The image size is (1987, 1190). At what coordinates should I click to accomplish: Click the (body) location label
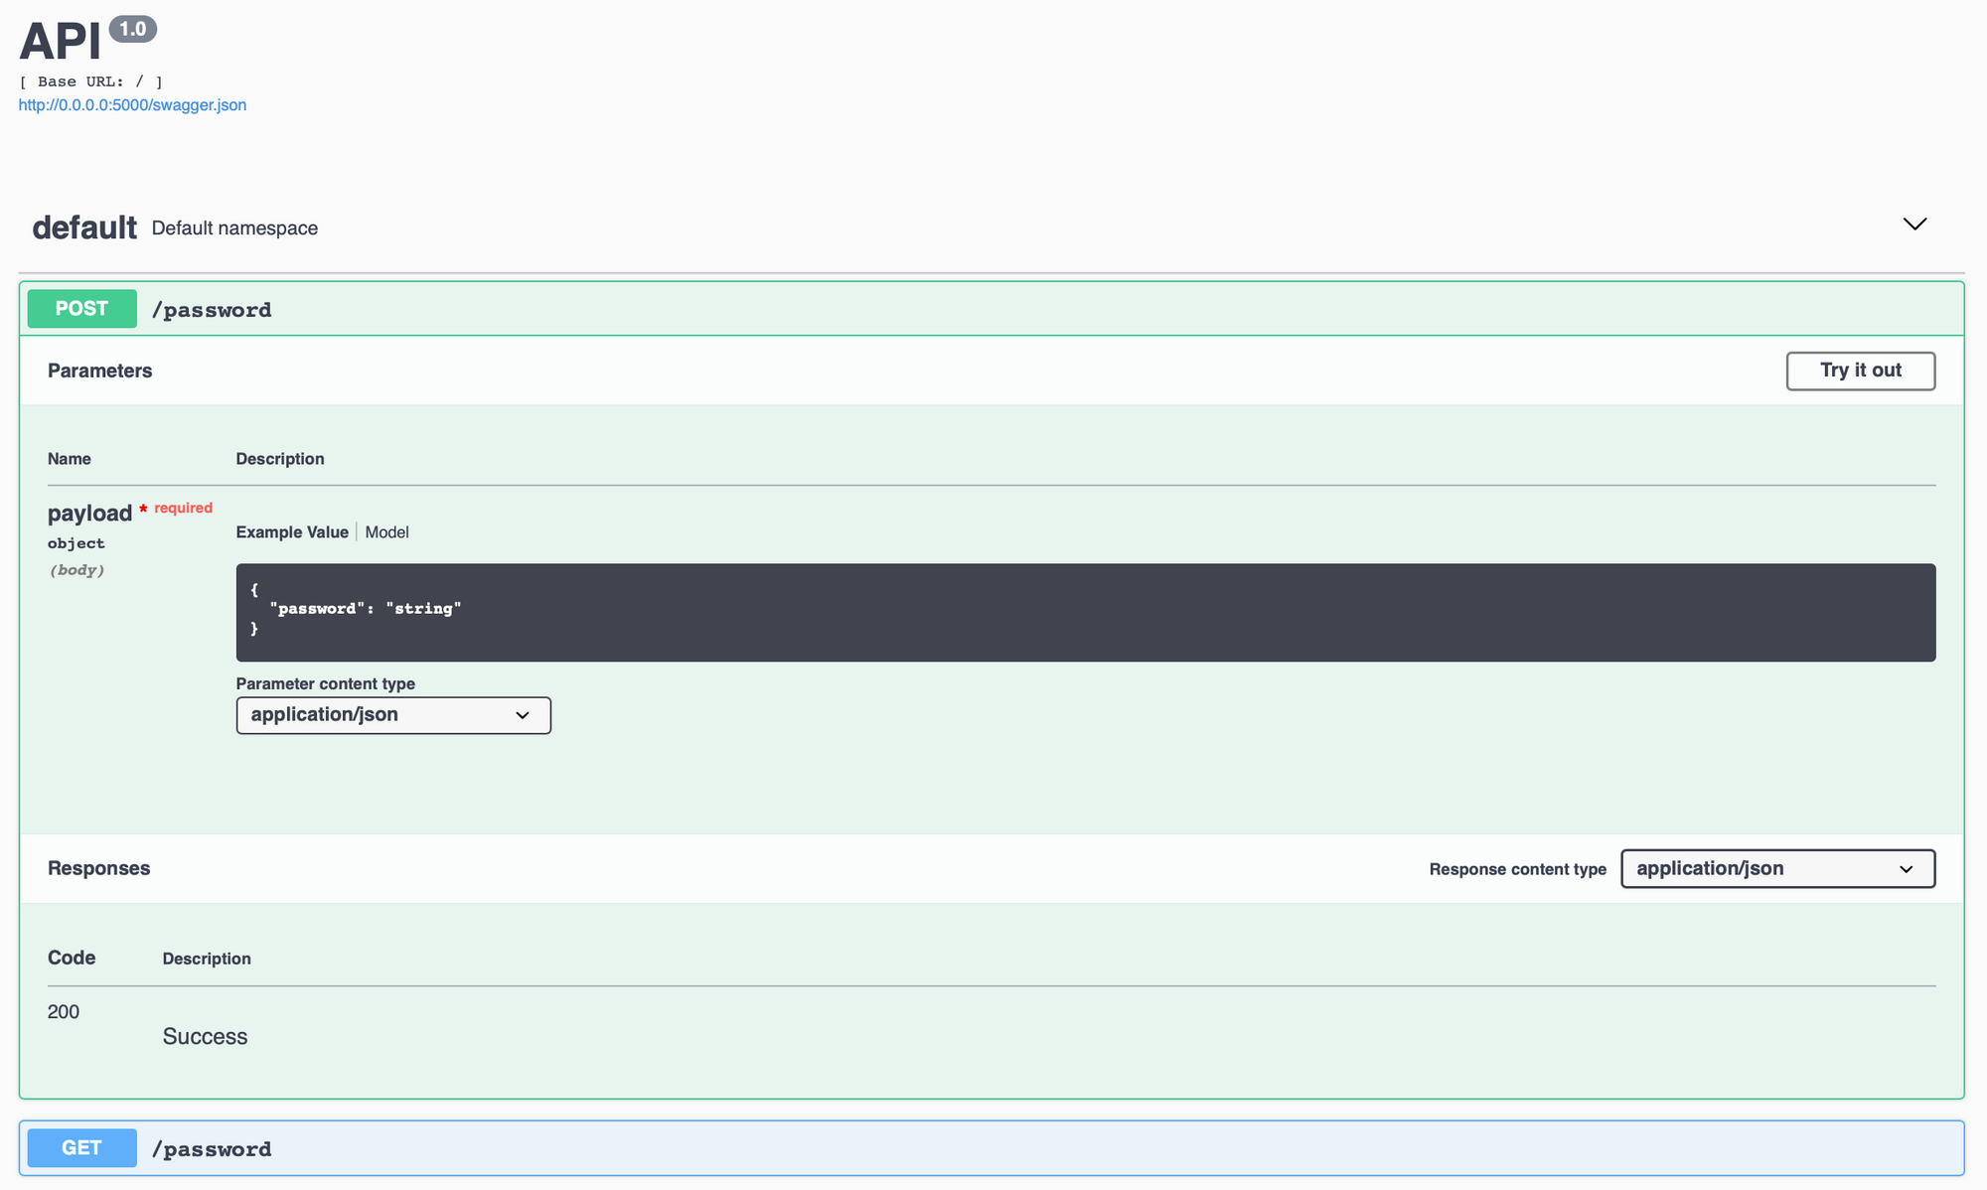tap(76, 570)
